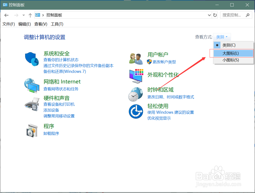Minimize the Control Panel window

click(217, 5)
